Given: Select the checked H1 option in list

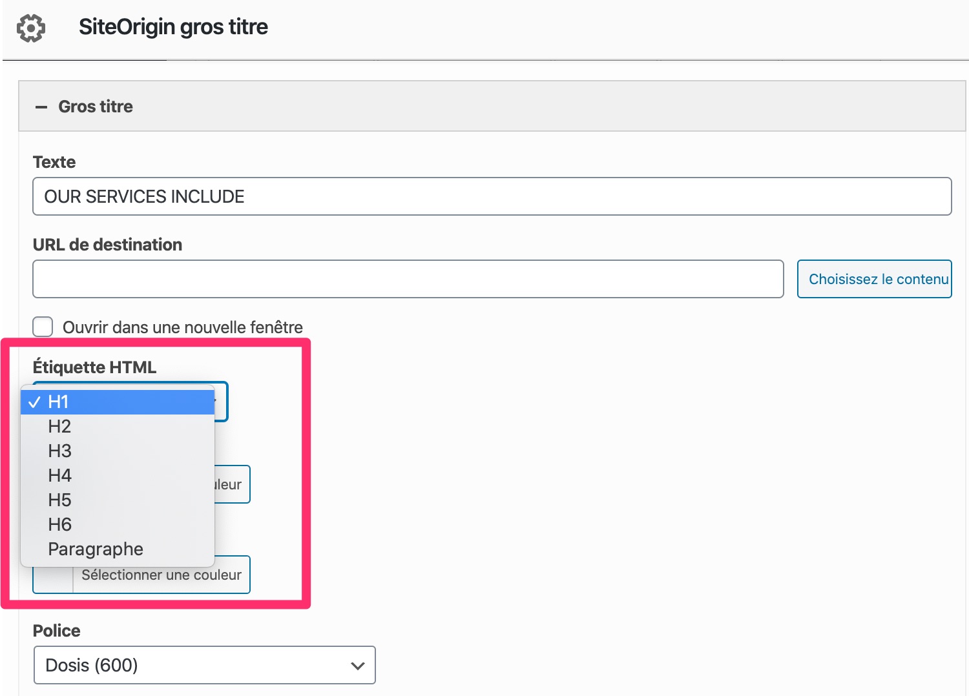Looking at the screenshot, I should pos(118,402).
